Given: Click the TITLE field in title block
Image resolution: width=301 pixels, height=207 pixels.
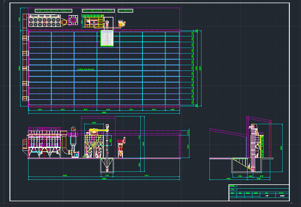Looking at the screenshot, I should [233, 189].
